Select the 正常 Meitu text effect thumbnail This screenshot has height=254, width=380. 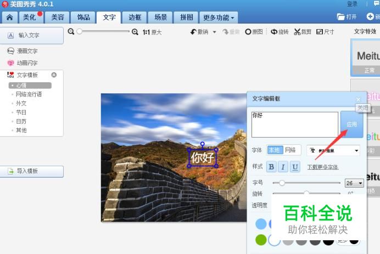click(366, 58)
